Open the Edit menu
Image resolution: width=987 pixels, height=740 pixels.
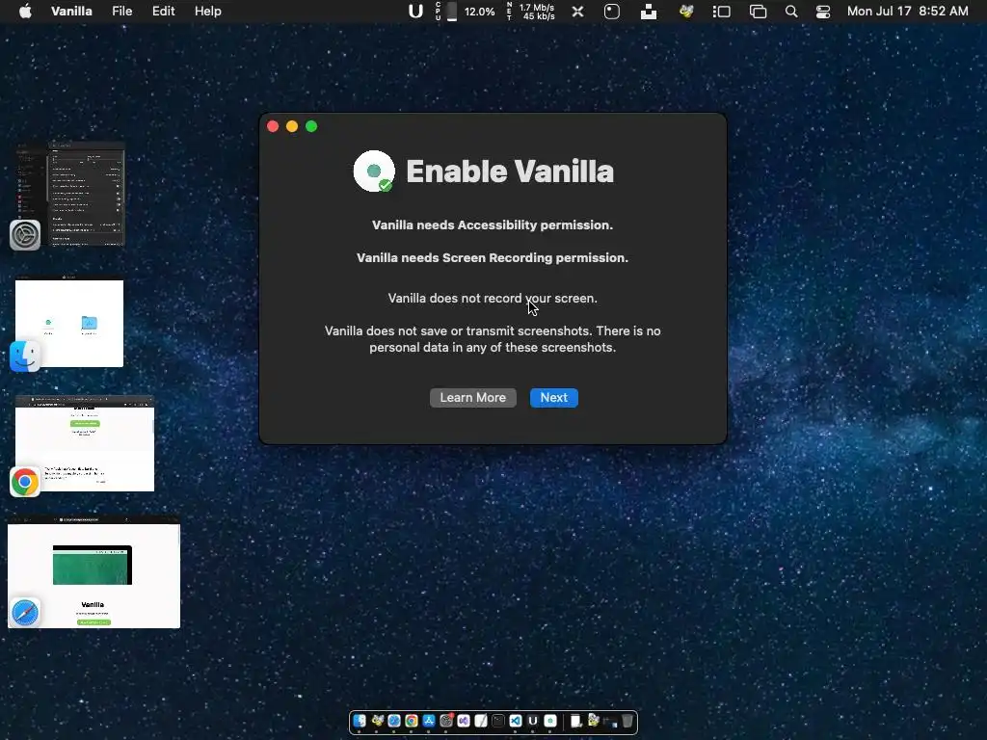(x=163, y=12)
